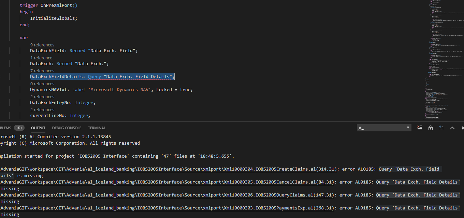The width and height of the screenshot is (464, 218).
Task: Switch to the DEBUG CONSOLE tab
Action: pyautogui.click(x=67, y=128)
